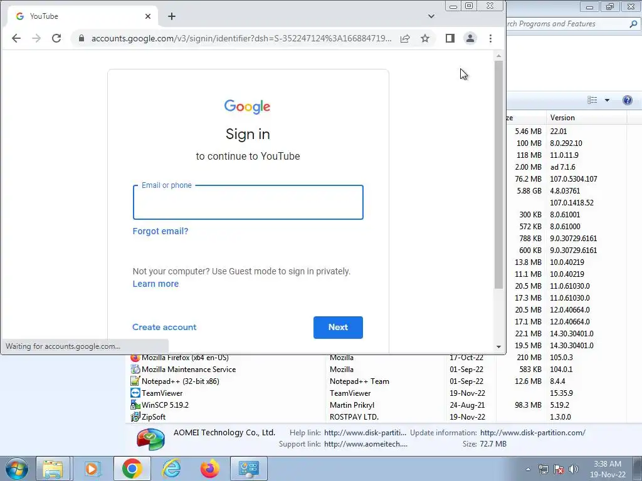Open the Learn more link
642x481 pixels.
[x=155, y=284]
